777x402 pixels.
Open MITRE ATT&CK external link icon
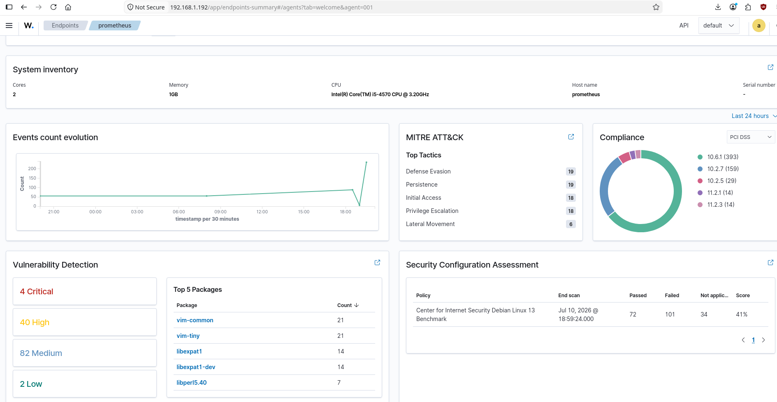(x=571, y=137)
